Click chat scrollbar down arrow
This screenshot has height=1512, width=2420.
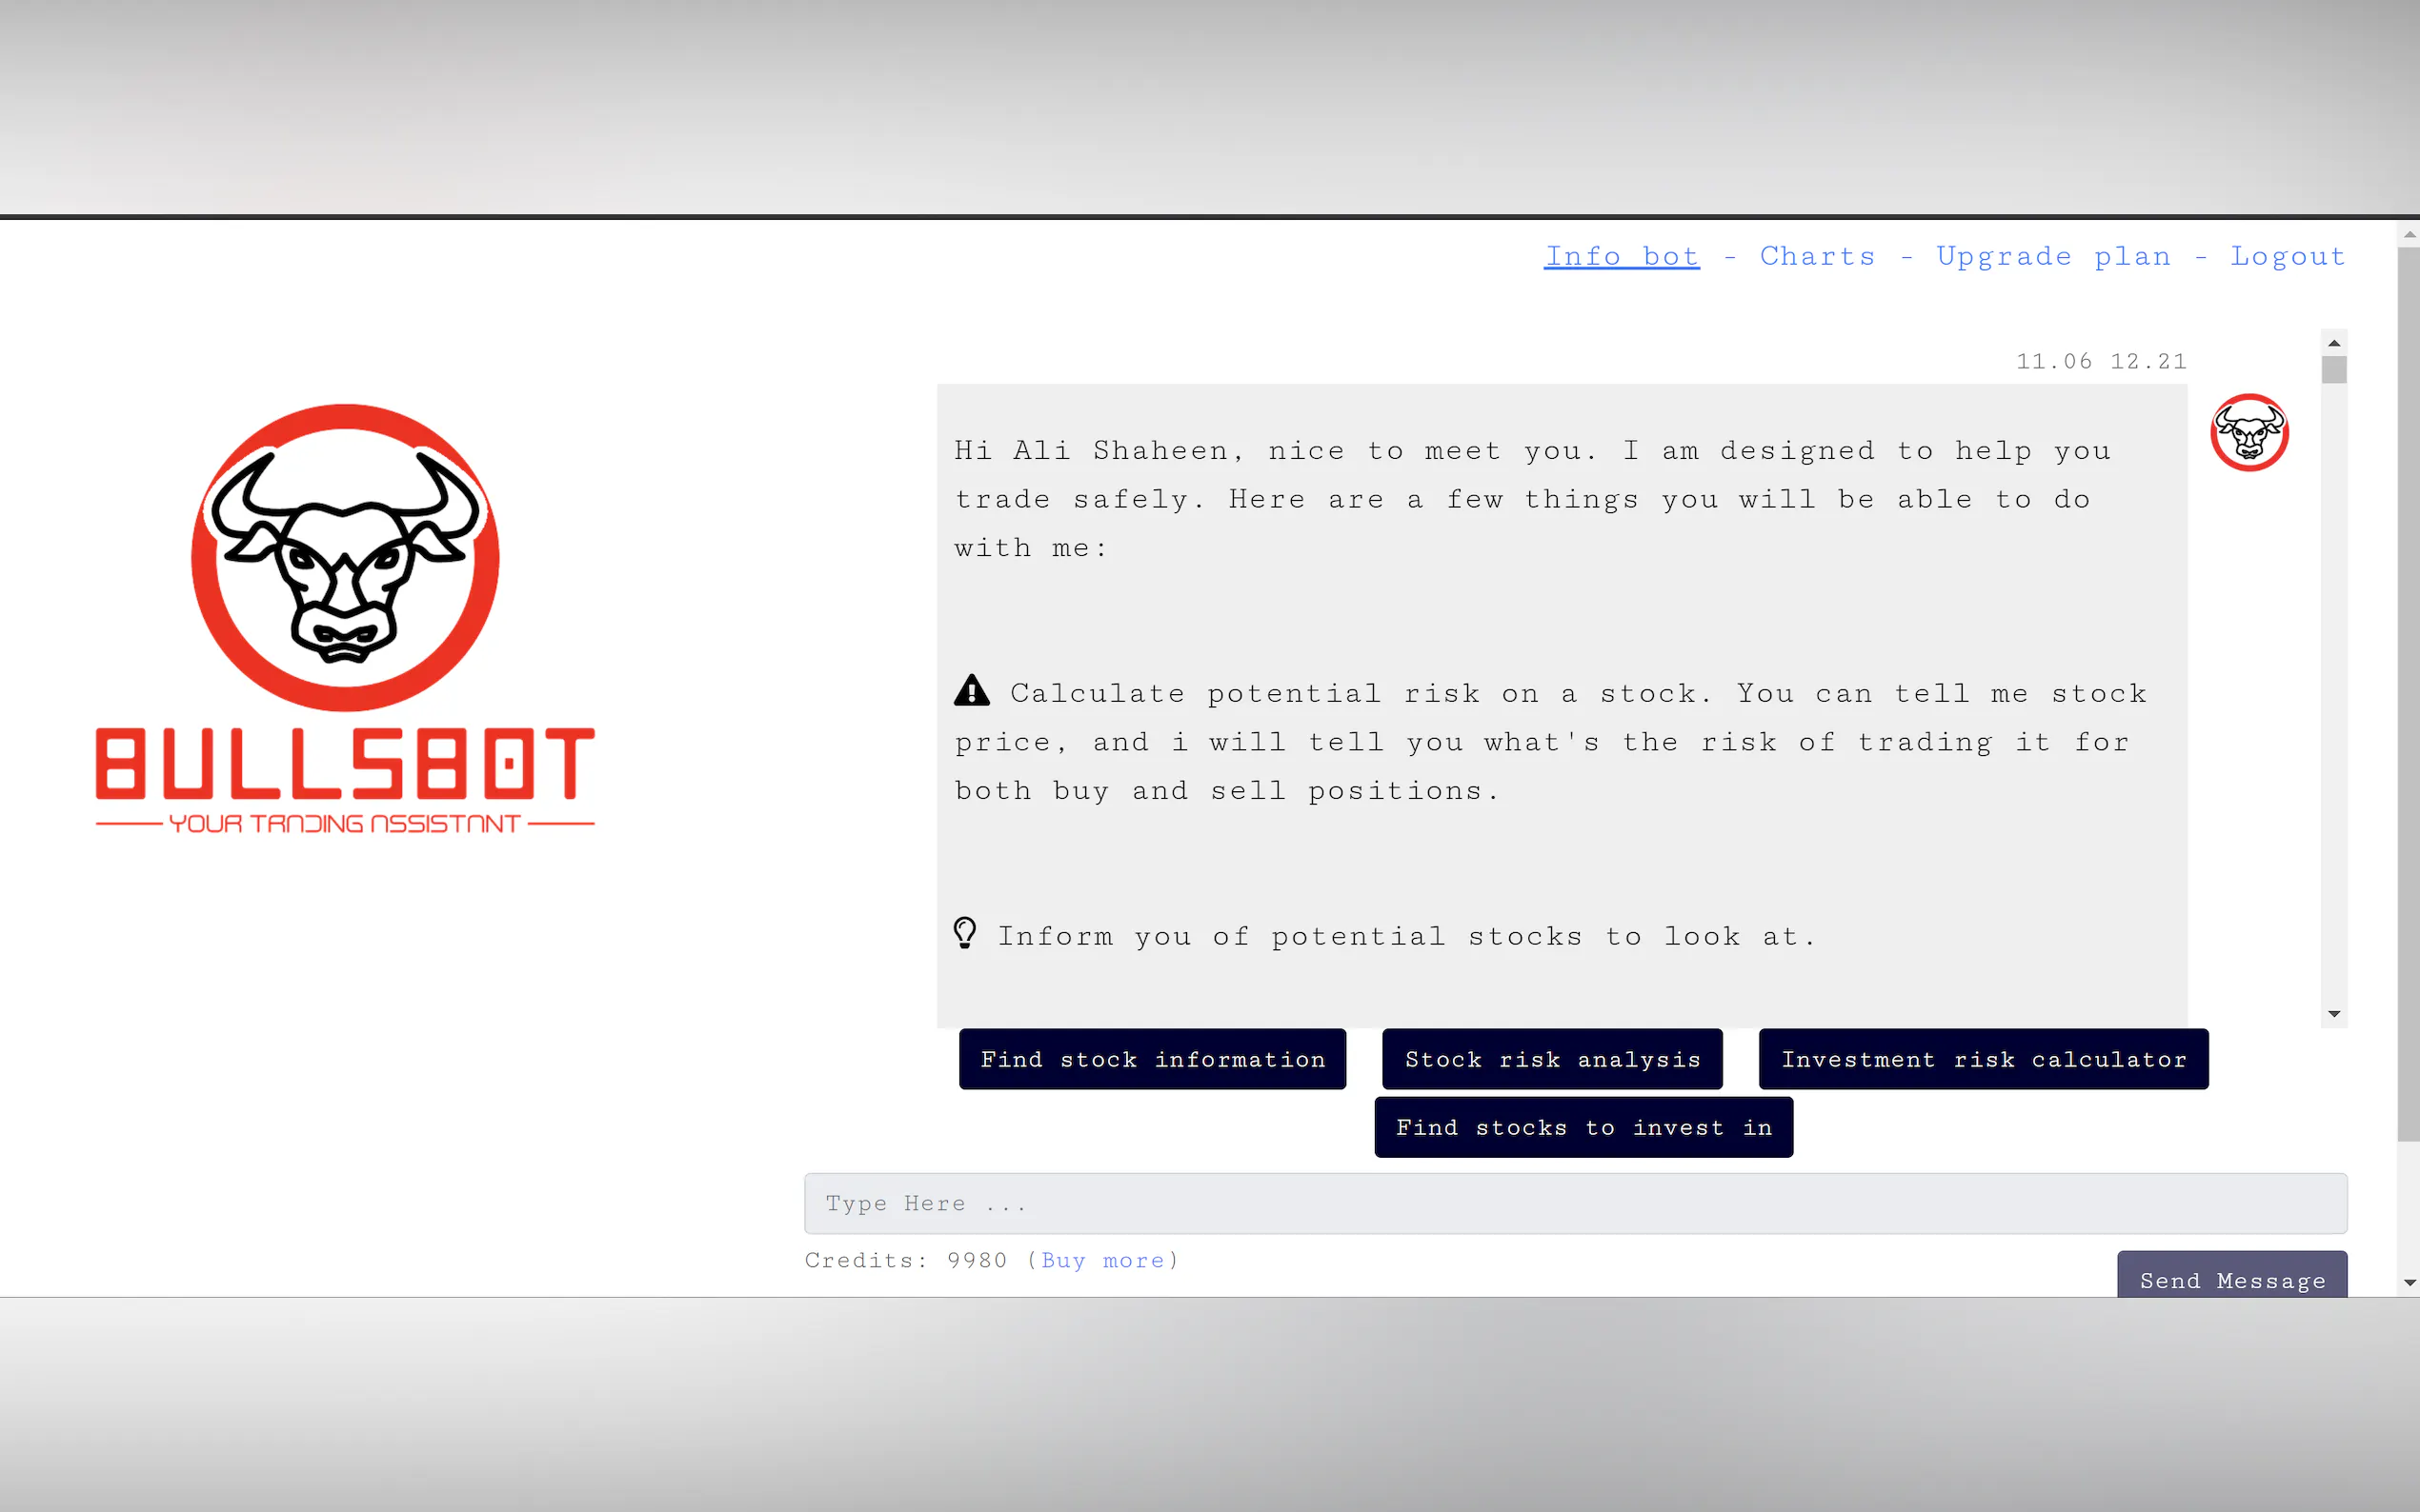(2333, 1014)
